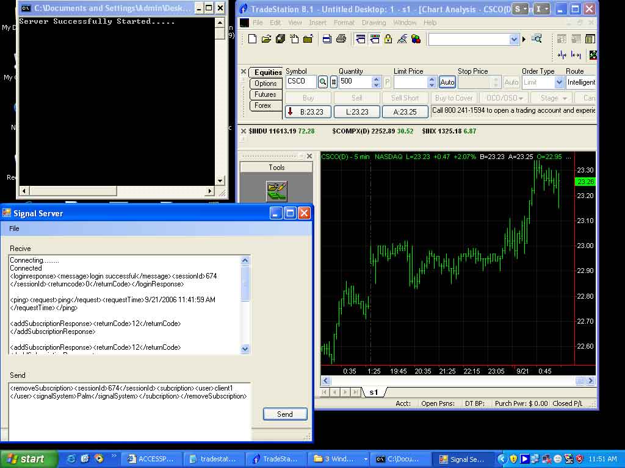Viewport: 625px width, 468px height.
Task: Open the View menu in TradeStation
Action: tap(295, 23)
